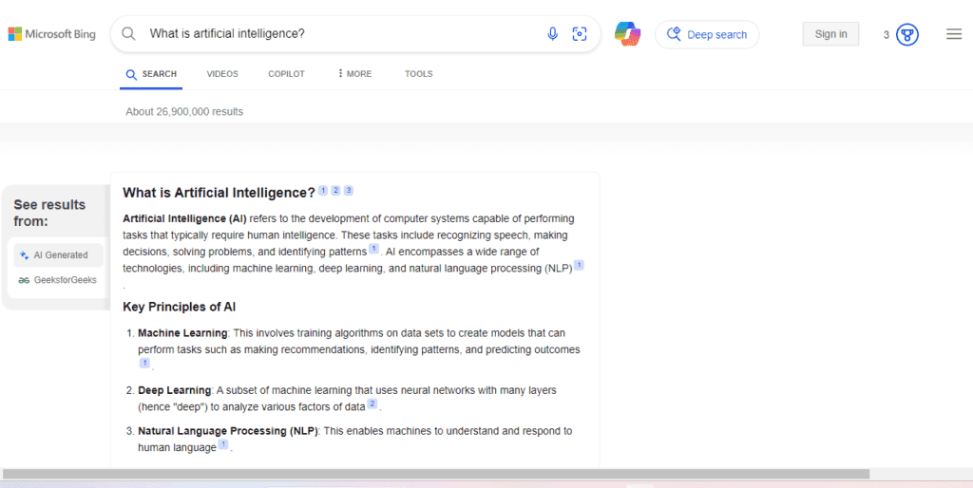This screenshot has height=488, width=973.
Task: Click the 'Key Principles of AI' heading
Action: coord(180,307)
